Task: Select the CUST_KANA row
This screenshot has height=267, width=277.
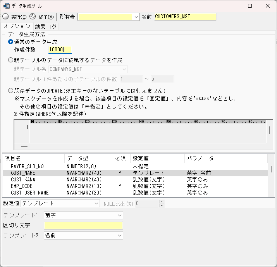Action: coord(135,179)
